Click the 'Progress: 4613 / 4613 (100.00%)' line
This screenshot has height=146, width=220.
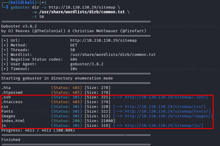tap(38, 130)
